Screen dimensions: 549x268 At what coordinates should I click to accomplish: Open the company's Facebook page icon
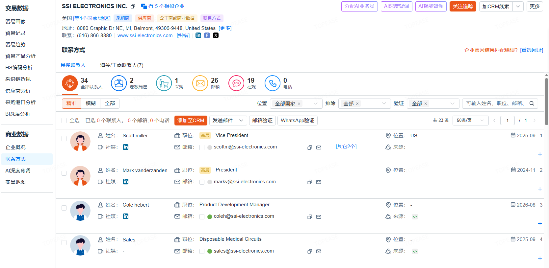[207, 35]
